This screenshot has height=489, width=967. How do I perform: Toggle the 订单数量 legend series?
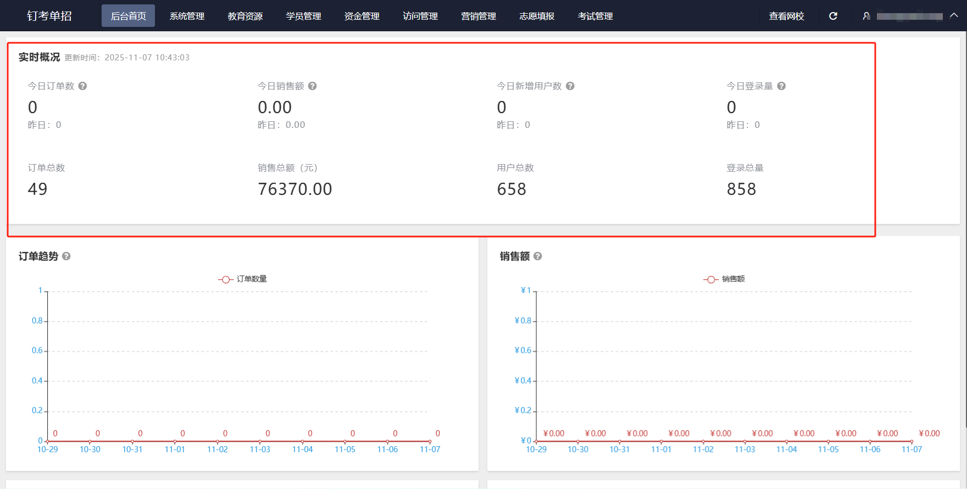(242, 279)
